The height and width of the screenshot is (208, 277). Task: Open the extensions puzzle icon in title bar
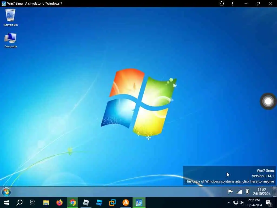click(x=222, y=4)
